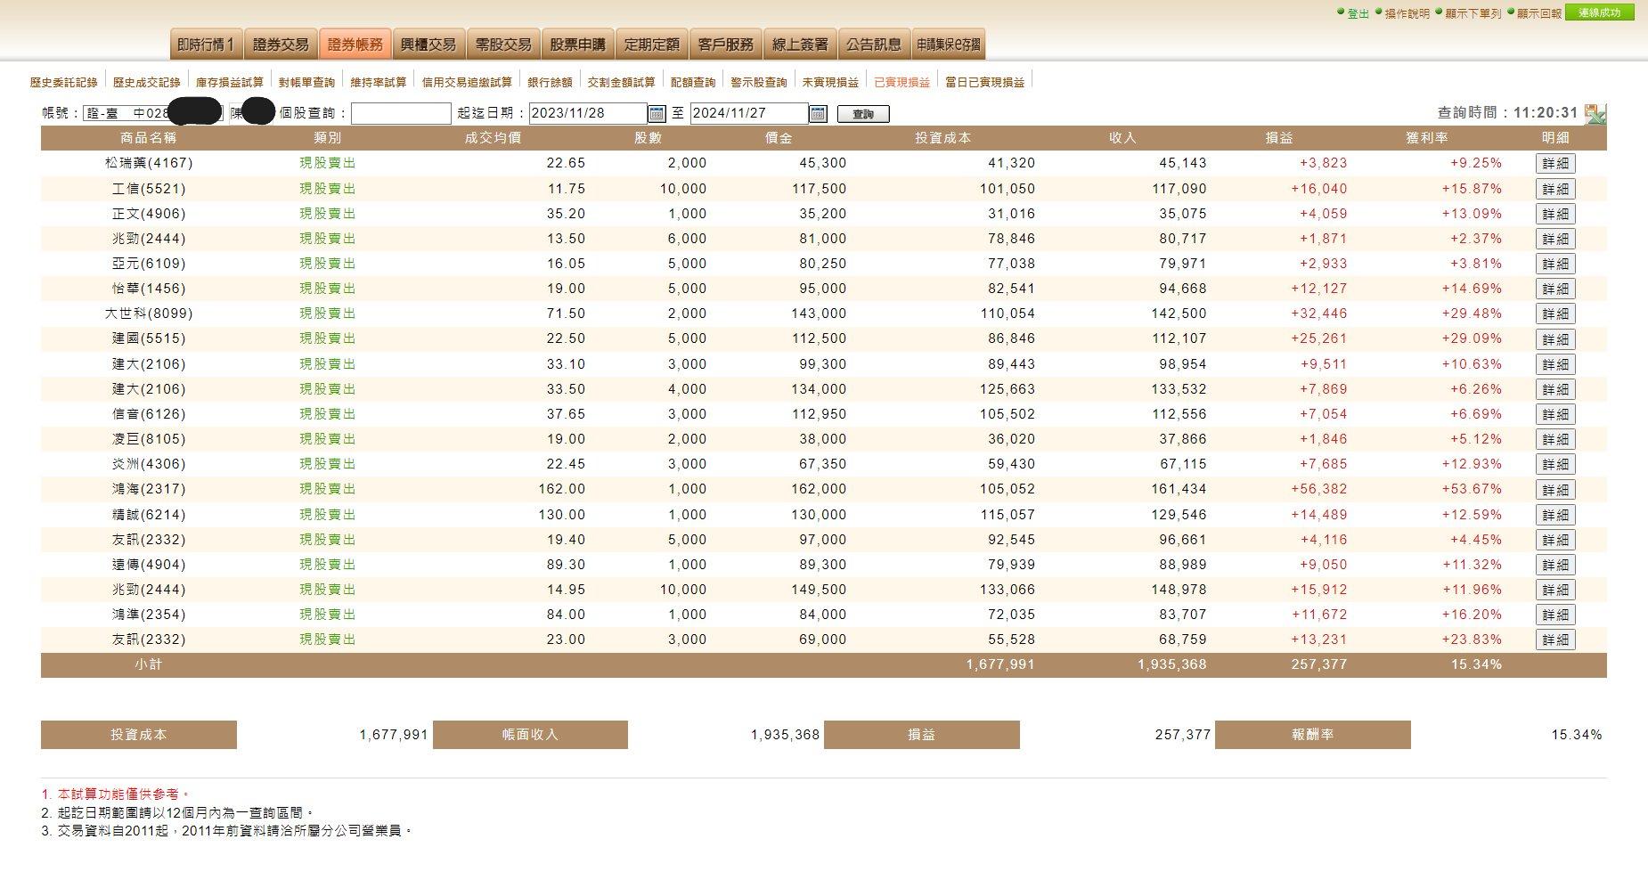The width and height of the screenshot is (1648, 888).
Task: Click 詳細 button for 鴻海(2317) row
Action: [1555, 490]
